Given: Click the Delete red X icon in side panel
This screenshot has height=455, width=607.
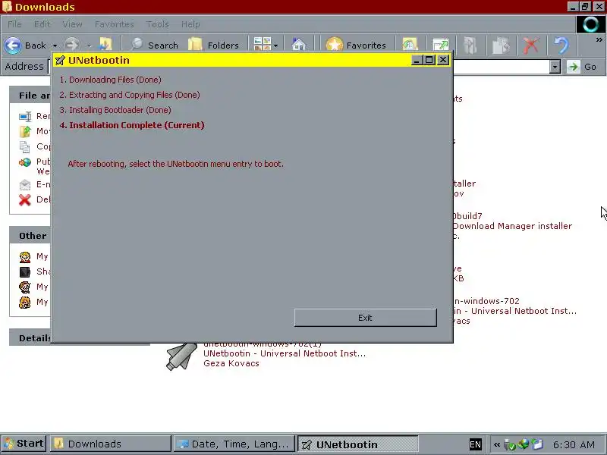Looking at the screenshot, I should coord(25,199).
